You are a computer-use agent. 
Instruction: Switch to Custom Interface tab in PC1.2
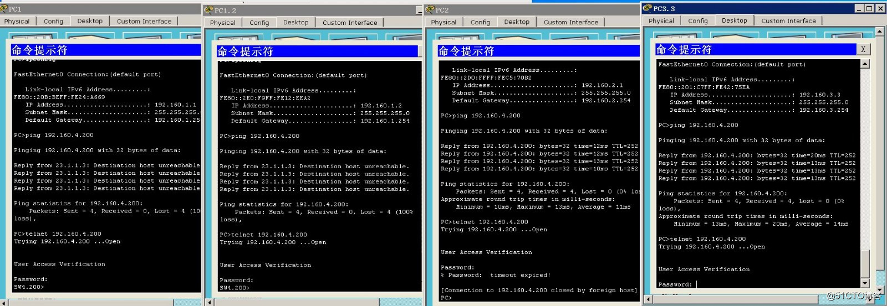[x=350, y=22]
